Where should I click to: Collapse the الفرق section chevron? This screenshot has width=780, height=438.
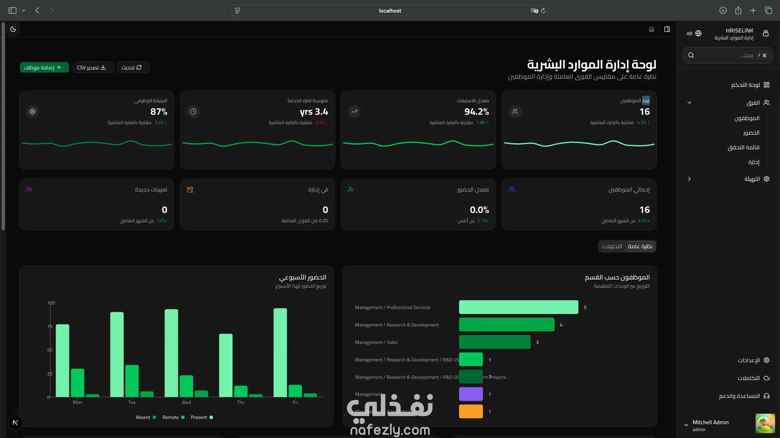point(689,103)
